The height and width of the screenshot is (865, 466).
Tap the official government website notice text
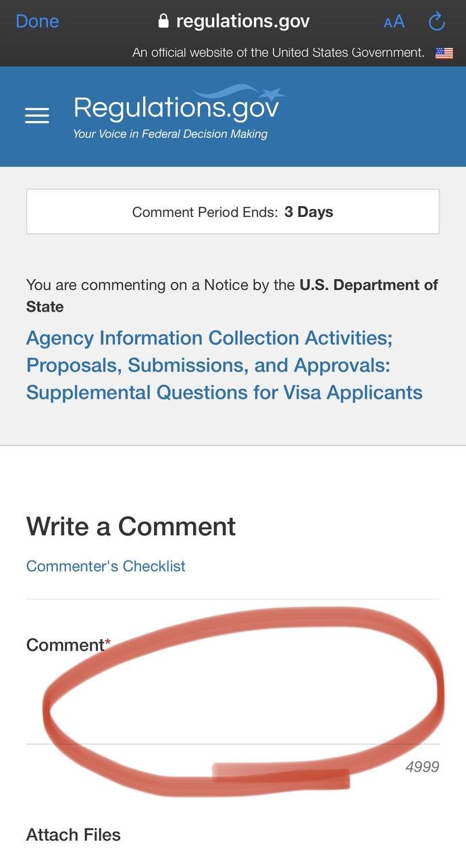point(278,53)
